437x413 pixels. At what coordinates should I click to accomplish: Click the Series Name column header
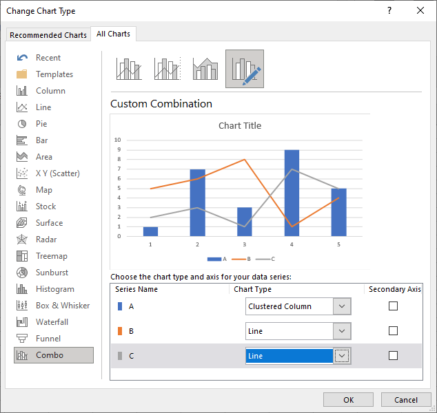click(136, 289)
